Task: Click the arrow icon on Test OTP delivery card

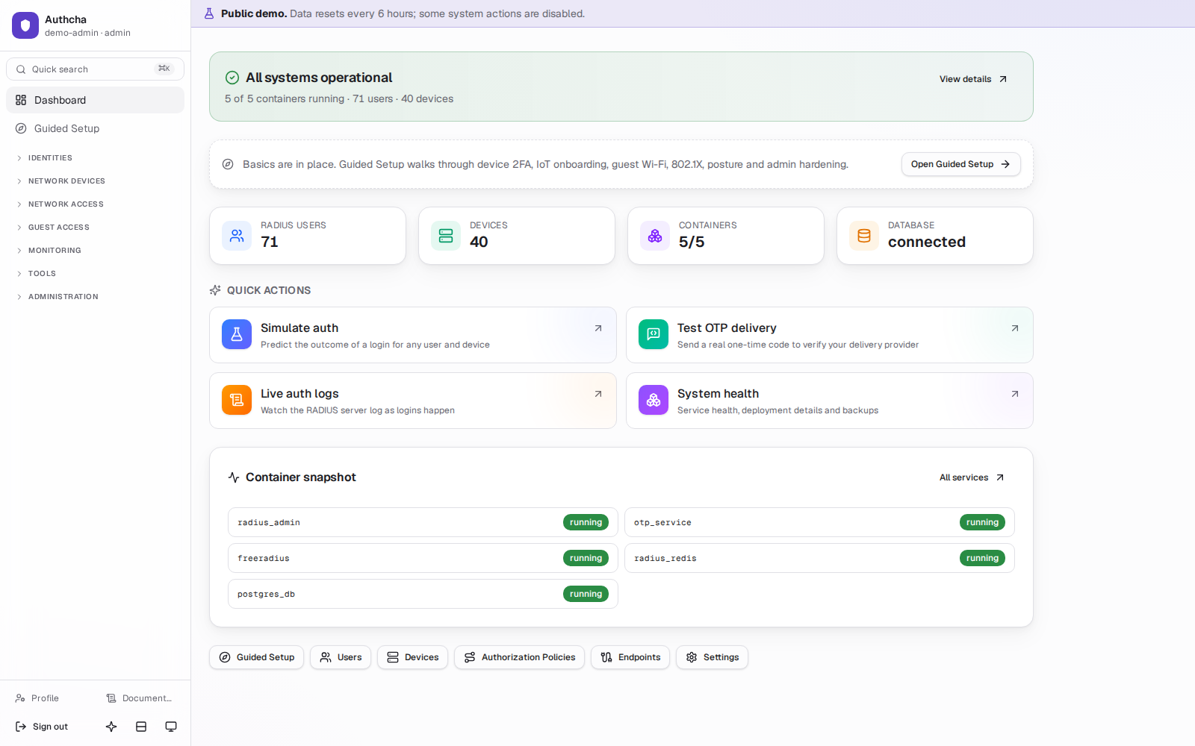Action: point(1015,328)
